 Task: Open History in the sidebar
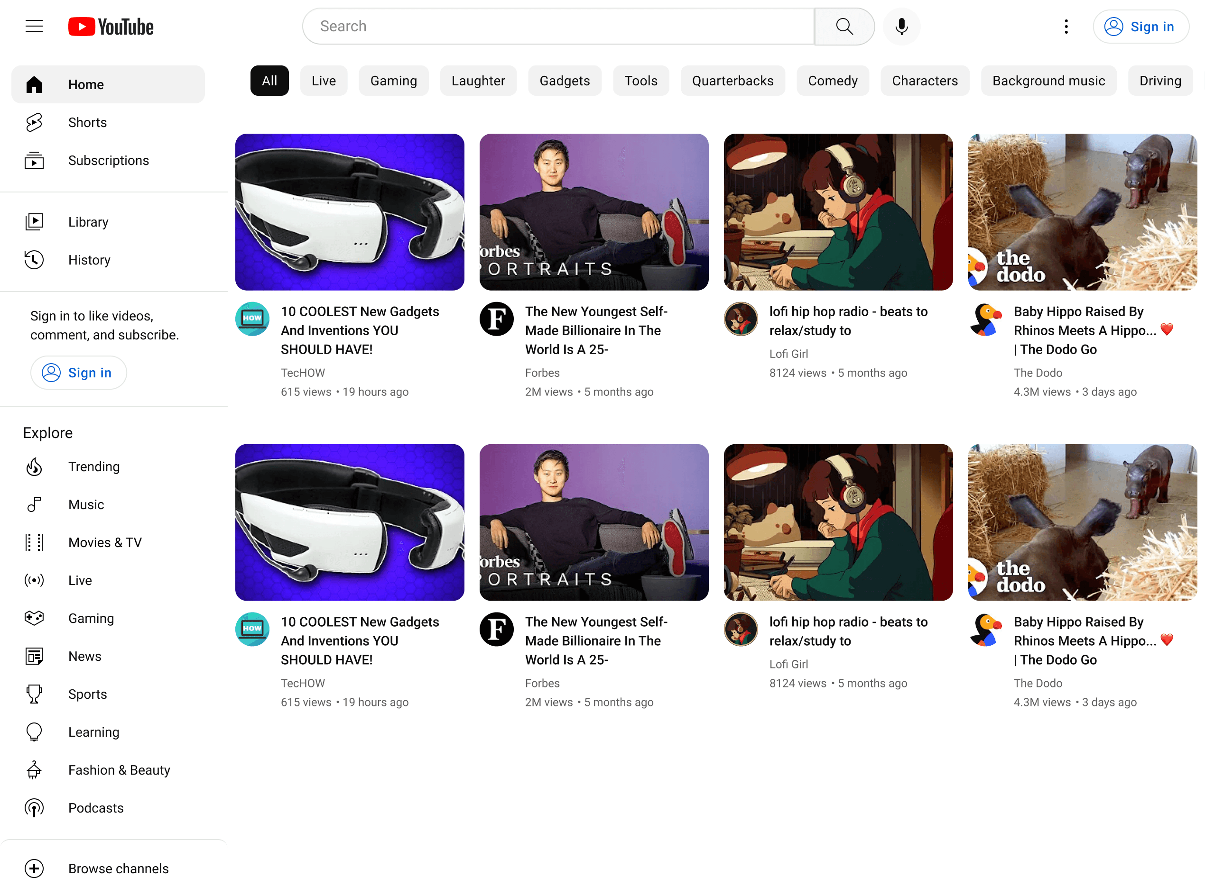[x=89, y=260]
